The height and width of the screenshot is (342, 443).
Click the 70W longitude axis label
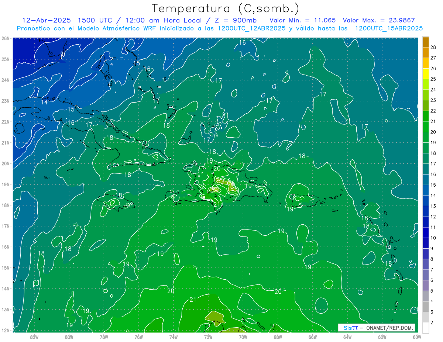pyautogui.click(x=243, y=337)
